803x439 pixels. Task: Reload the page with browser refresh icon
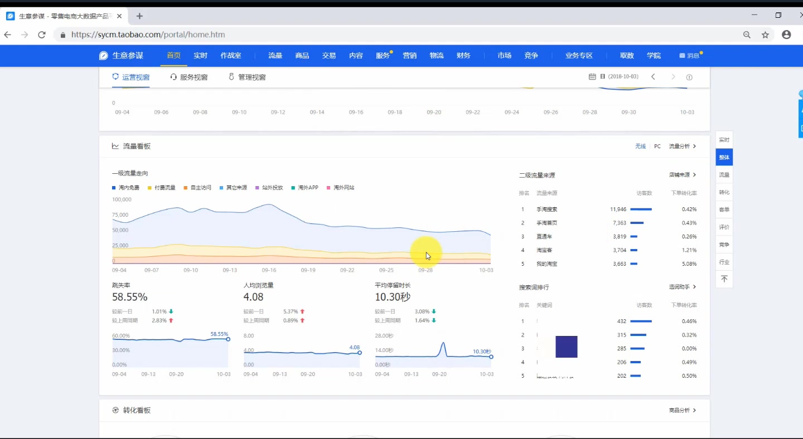pos(41,35)
